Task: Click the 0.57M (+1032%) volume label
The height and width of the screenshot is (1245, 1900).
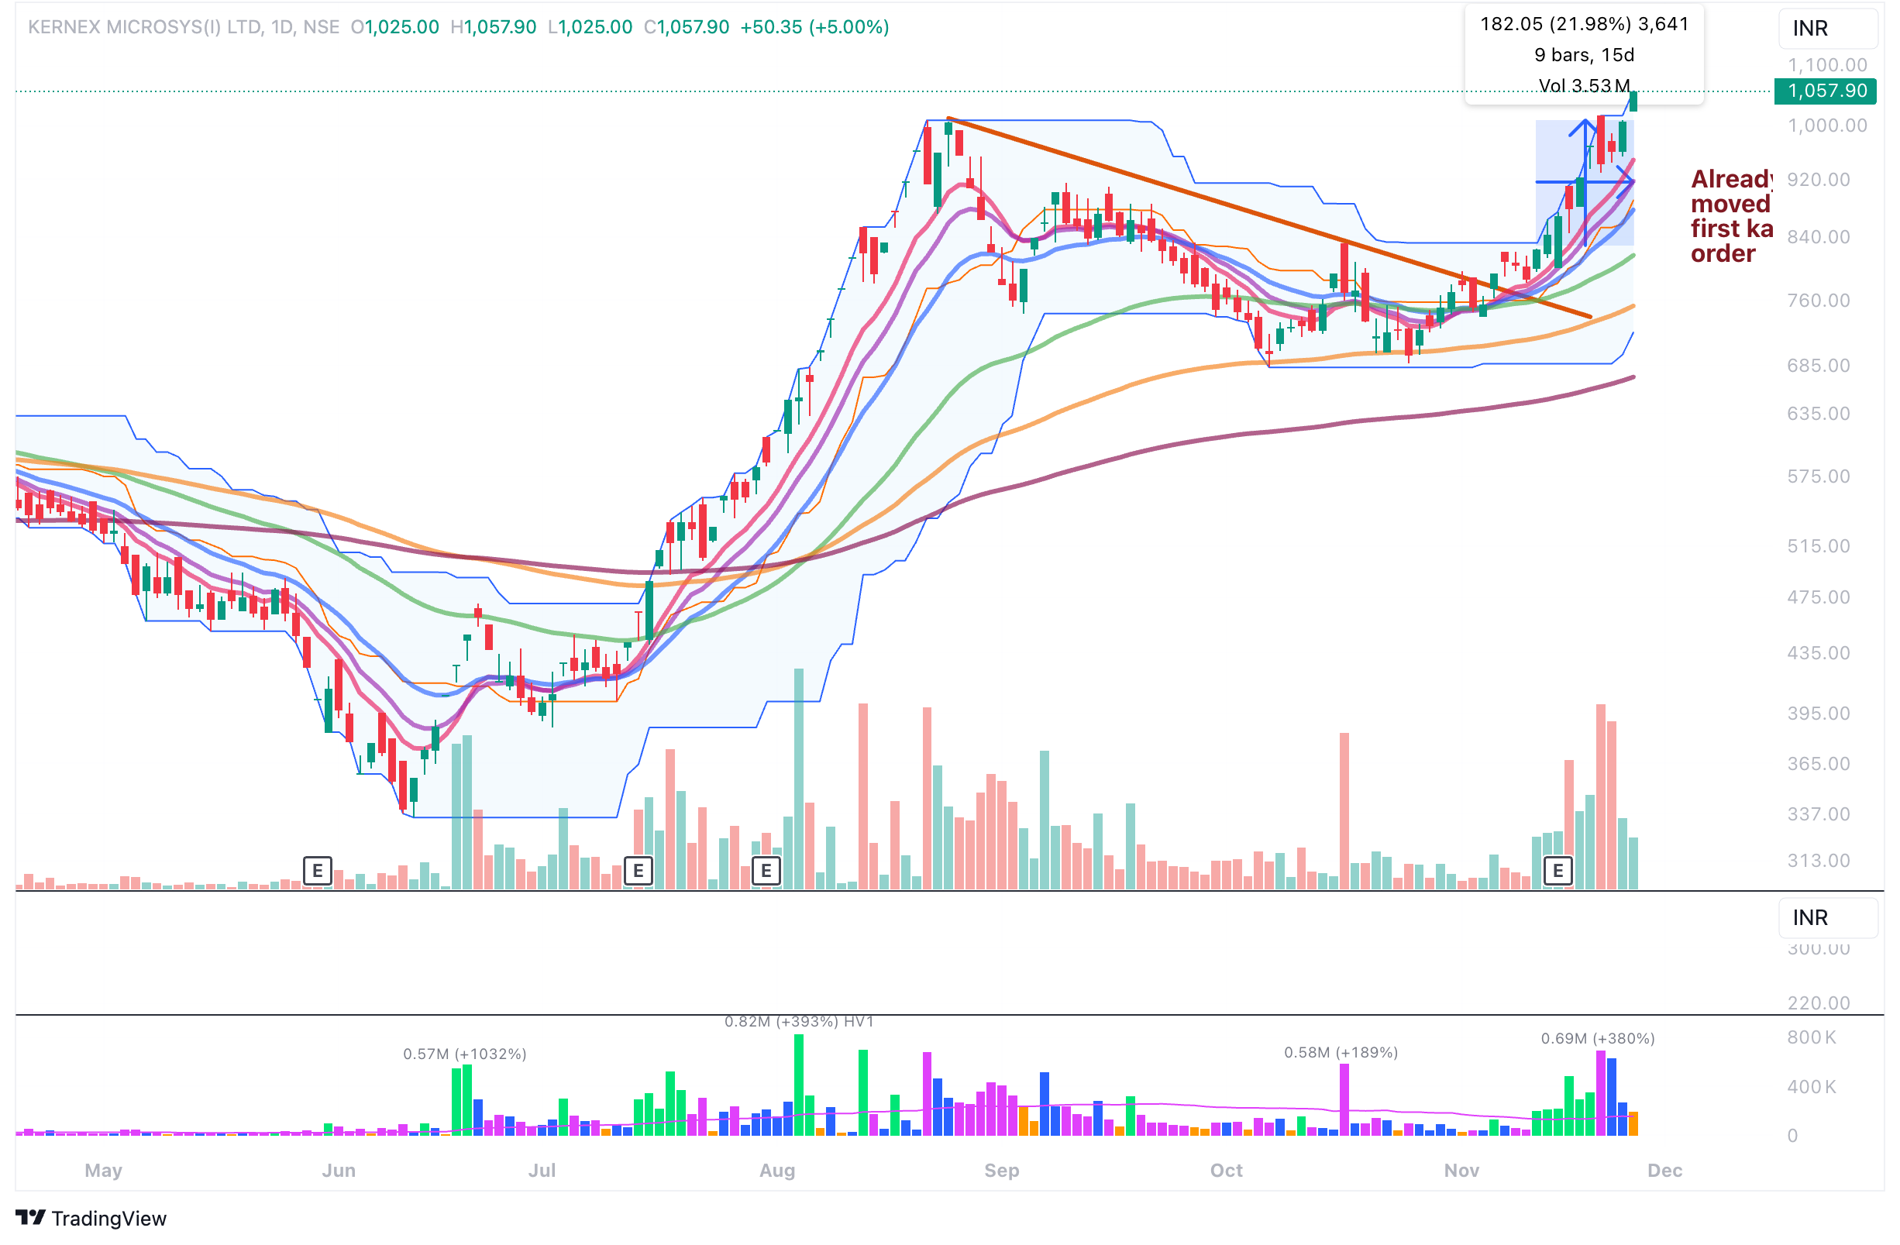Action: click(465, 1054)
